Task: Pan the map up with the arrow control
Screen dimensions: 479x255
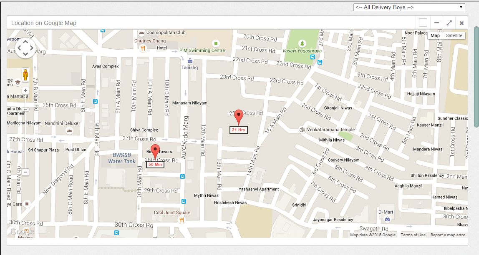Action: [25, 42]
